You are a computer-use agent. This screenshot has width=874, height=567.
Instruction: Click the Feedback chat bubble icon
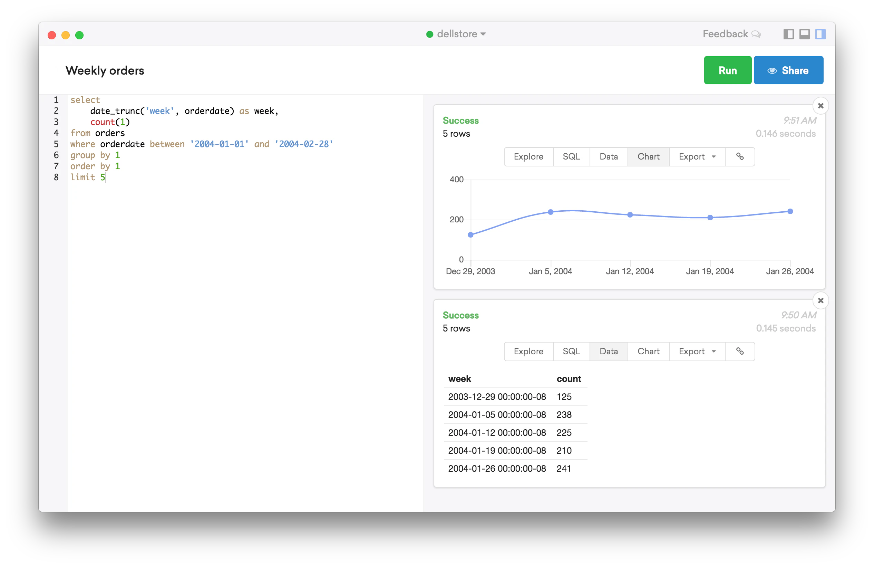(756, 34)
